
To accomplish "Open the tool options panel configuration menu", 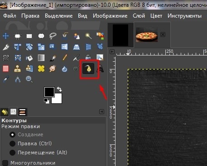I will coord(101,112).
